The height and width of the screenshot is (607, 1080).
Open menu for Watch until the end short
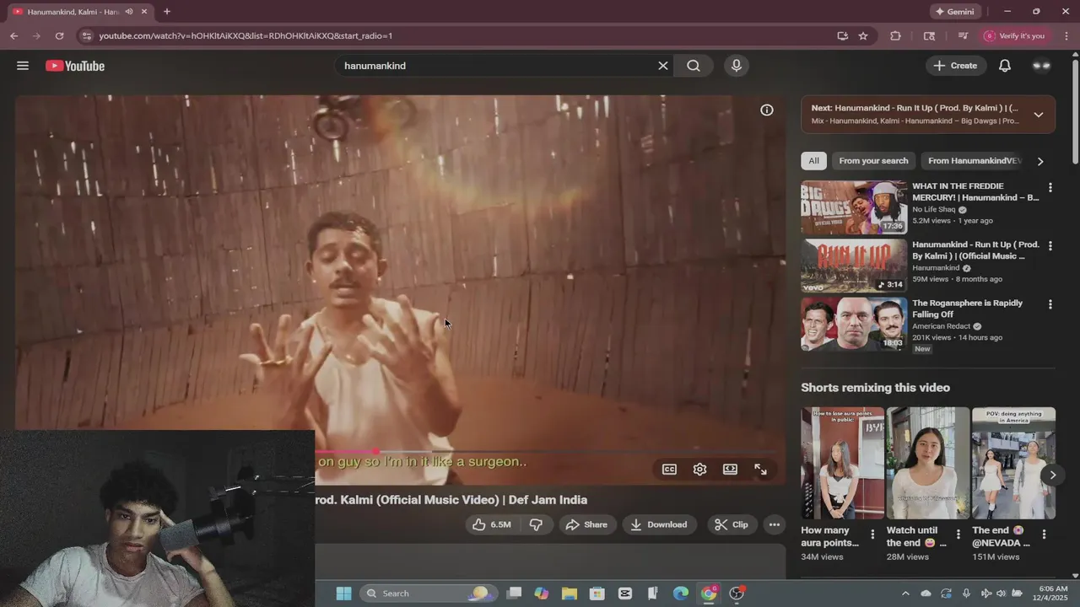(x=958, y=534)
